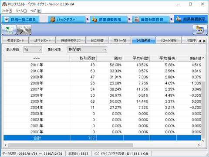Switch to the パレット情報 tab
Image resolution: width=209 pixels, height=157 pixels.
point(169,40)
